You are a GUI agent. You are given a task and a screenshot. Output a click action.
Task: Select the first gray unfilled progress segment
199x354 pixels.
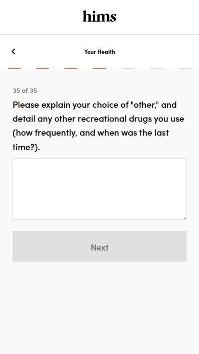tap(128, 68)
